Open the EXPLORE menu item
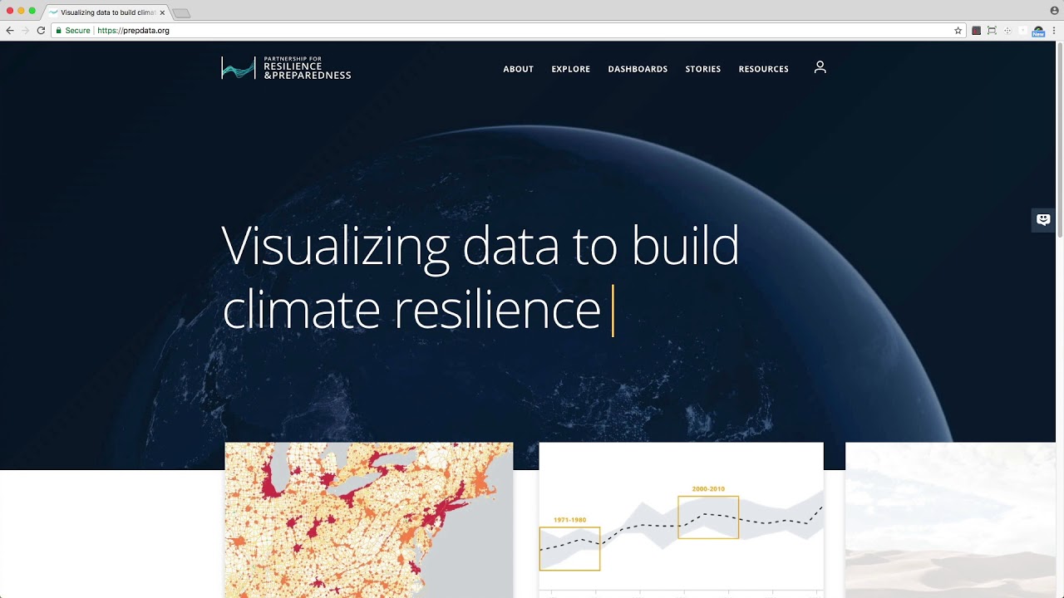This screenshot has width=1064, height=598. (570, 69)
